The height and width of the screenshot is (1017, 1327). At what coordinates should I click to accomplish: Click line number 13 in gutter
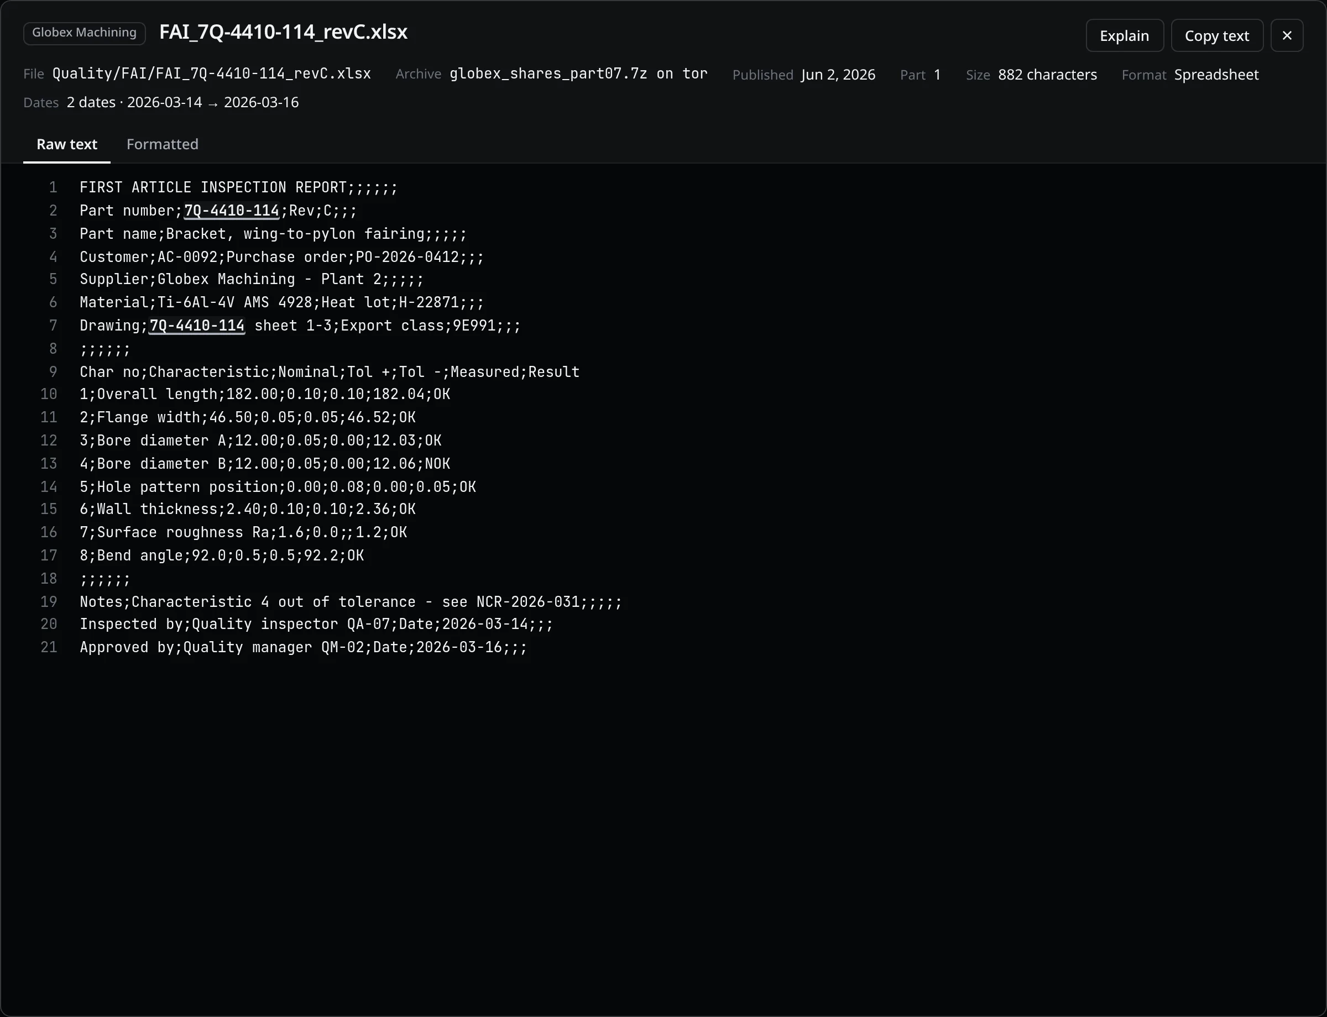pos(49,464)
